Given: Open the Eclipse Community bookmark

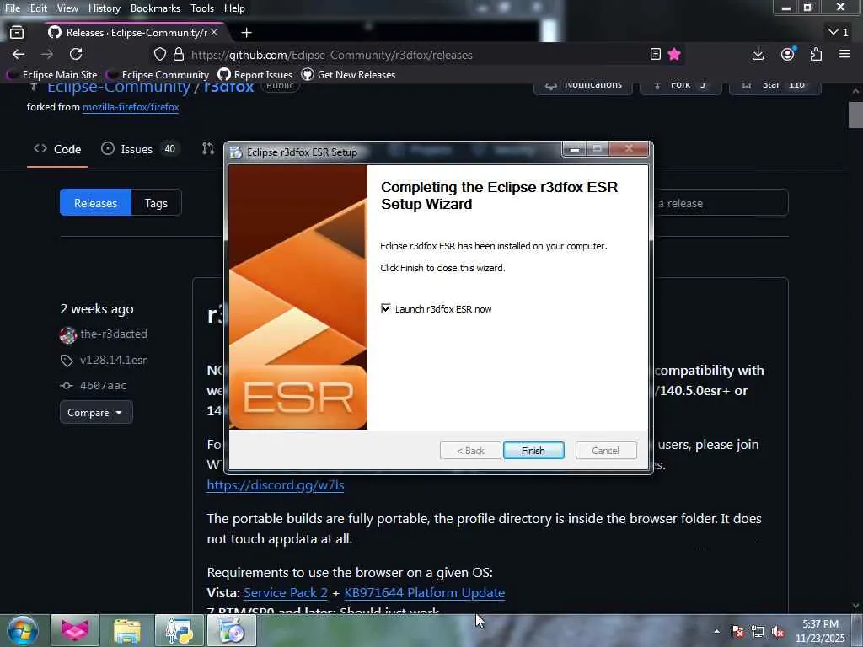Looking at the screenshot, I should tap(158, 74).
